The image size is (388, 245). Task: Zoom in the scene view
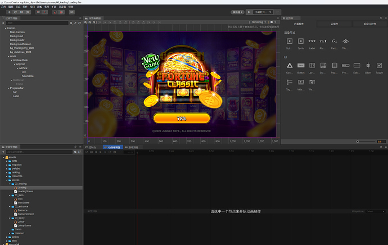85,22
